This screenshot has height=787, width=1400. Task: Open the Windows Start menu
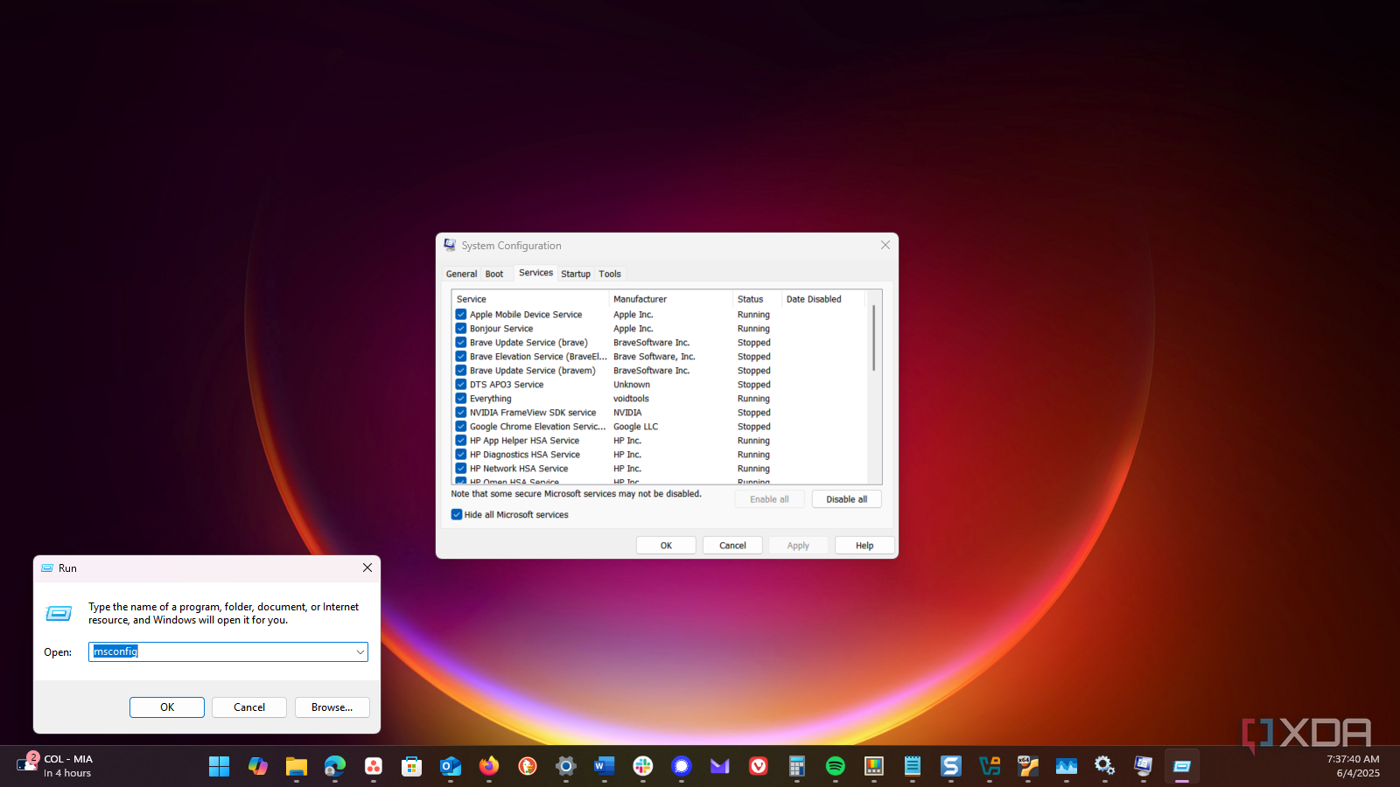tap(219, 767)
